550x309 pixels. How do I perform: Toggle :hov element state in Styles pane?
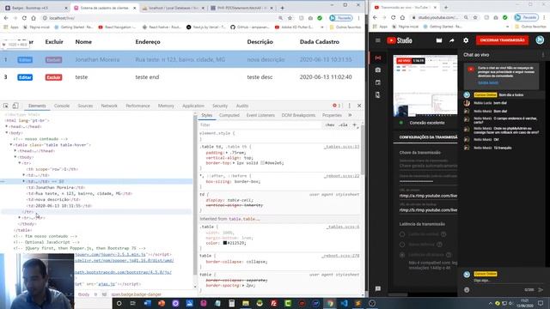click(x=329, y=124)
